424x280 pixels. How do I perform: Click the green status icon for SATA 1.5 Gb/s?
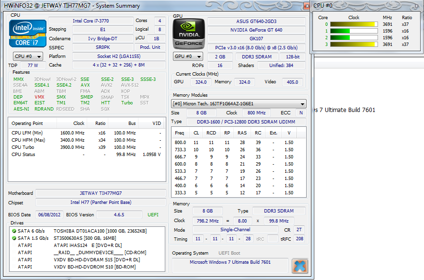tap(14, 238)
